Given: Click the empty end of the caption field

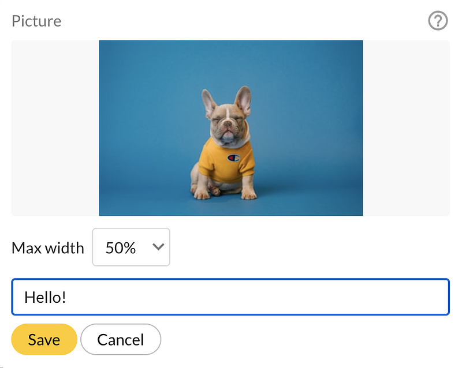Looking at the screenshot, I should [x=346, y=297].
